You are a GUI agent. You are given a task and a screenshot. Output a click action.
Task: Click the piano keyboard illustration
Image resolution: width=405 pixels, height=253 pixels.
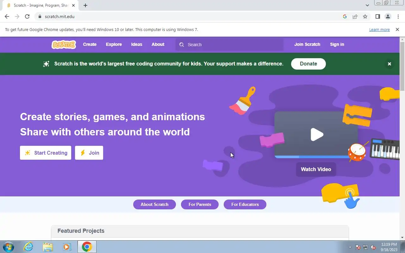tap(384, 149)
